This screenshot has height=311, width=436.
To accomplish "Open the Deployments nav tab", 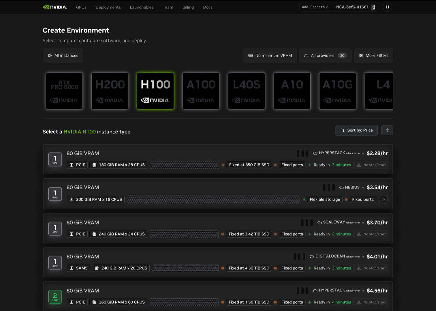I will 108,8.
